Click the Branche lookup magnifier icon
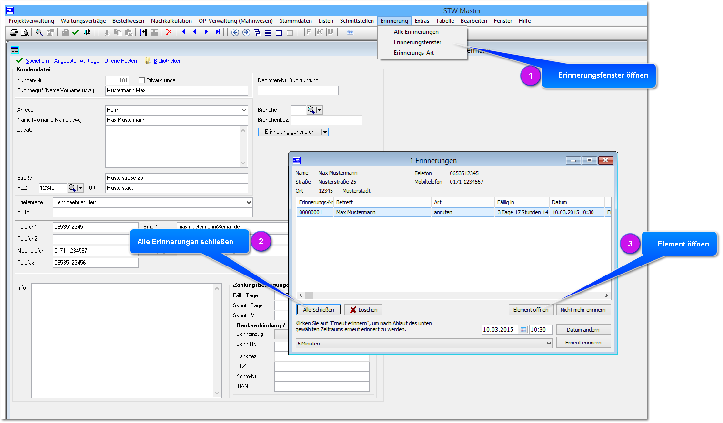The image size is (723, 423). point(311,110)
